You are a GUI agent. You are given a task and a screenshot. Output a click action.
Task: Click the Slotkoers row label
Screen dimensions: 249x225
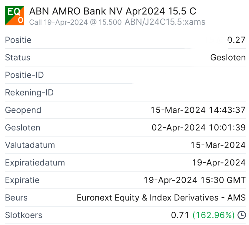24,215
